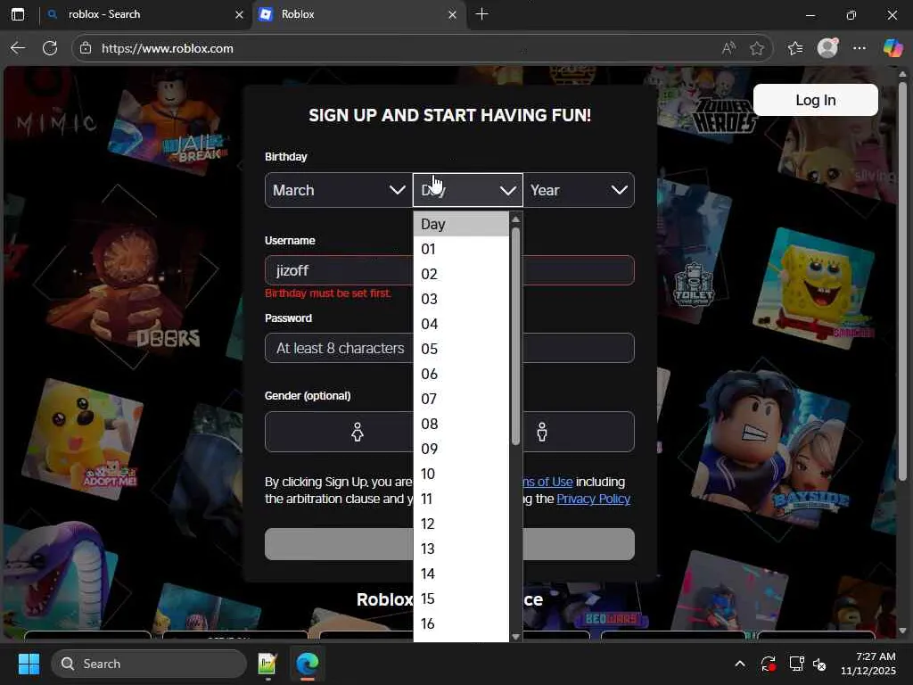Viewport: 913px width, 685px height.
Task: Add page to favorites with star icon
Action: pos(757,48)
